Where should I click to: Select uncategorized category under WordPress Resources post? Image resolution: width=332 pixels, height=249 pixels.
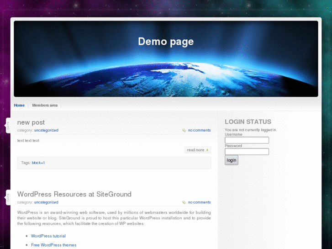point(46,202)
